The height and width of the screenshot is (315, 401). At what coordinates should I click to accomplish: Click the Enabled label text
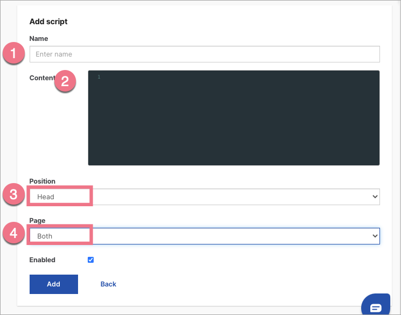(x=43, y=260)
